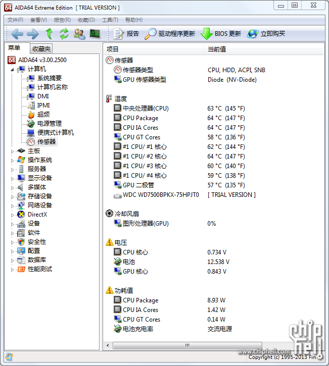The height and width of the screenshot is (366, 329).
Task: Collapse the 计算机 tree node
Action: pos(12,70)
